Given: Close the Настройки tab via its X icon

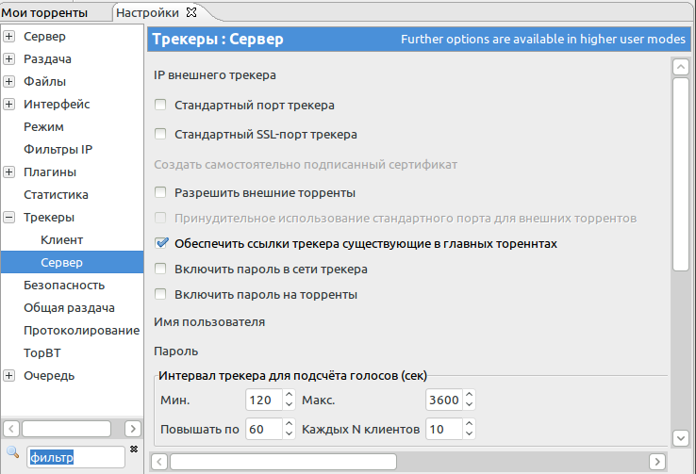Looking at the screenshot, I should click(x=191, y=12).
